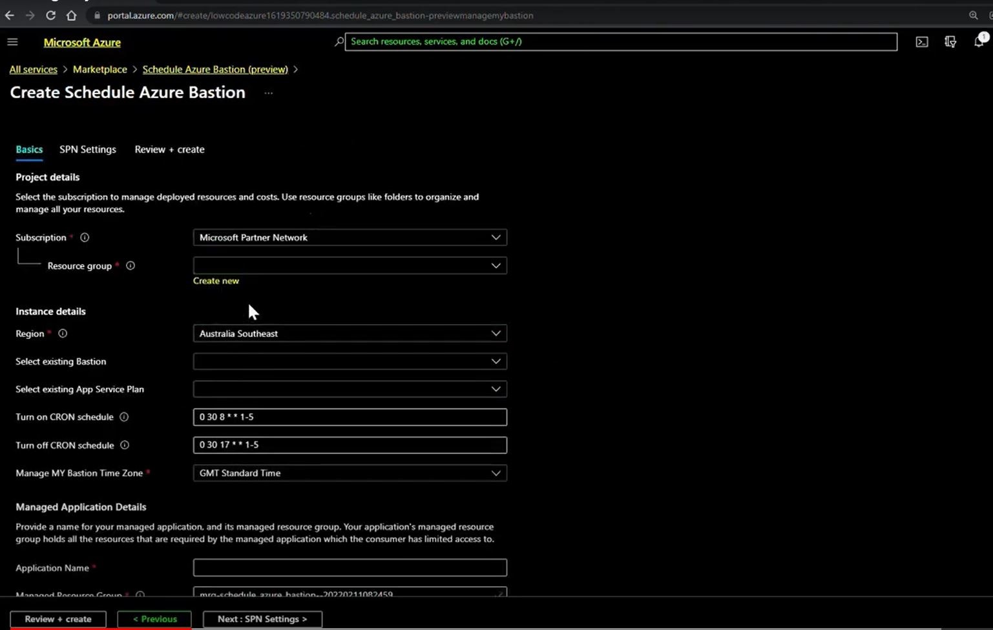The height and width of the screenshot is (630, 993).
Task: Click the Application Name input field
Action: pos(350,567)
